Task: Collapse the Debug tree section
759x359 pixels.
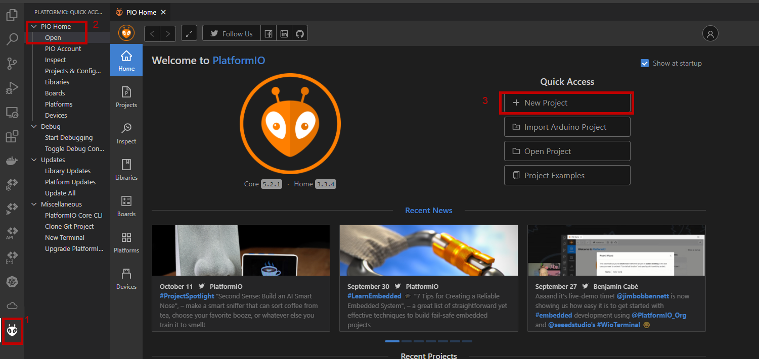Action: coord(34,126)
